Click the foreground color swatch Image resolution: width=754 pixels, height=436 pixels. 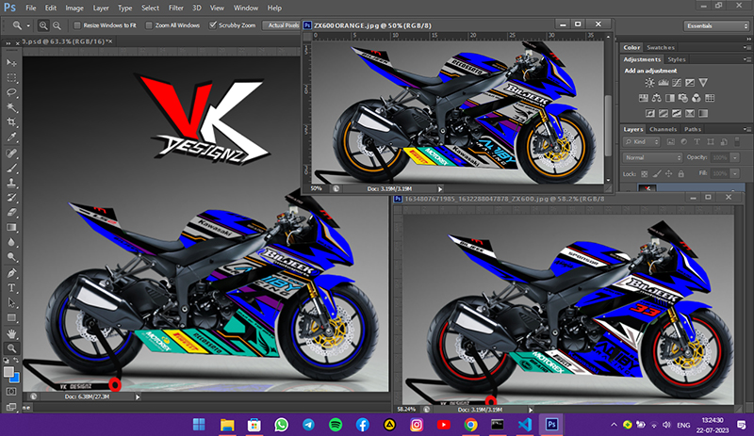coord(9,372)
